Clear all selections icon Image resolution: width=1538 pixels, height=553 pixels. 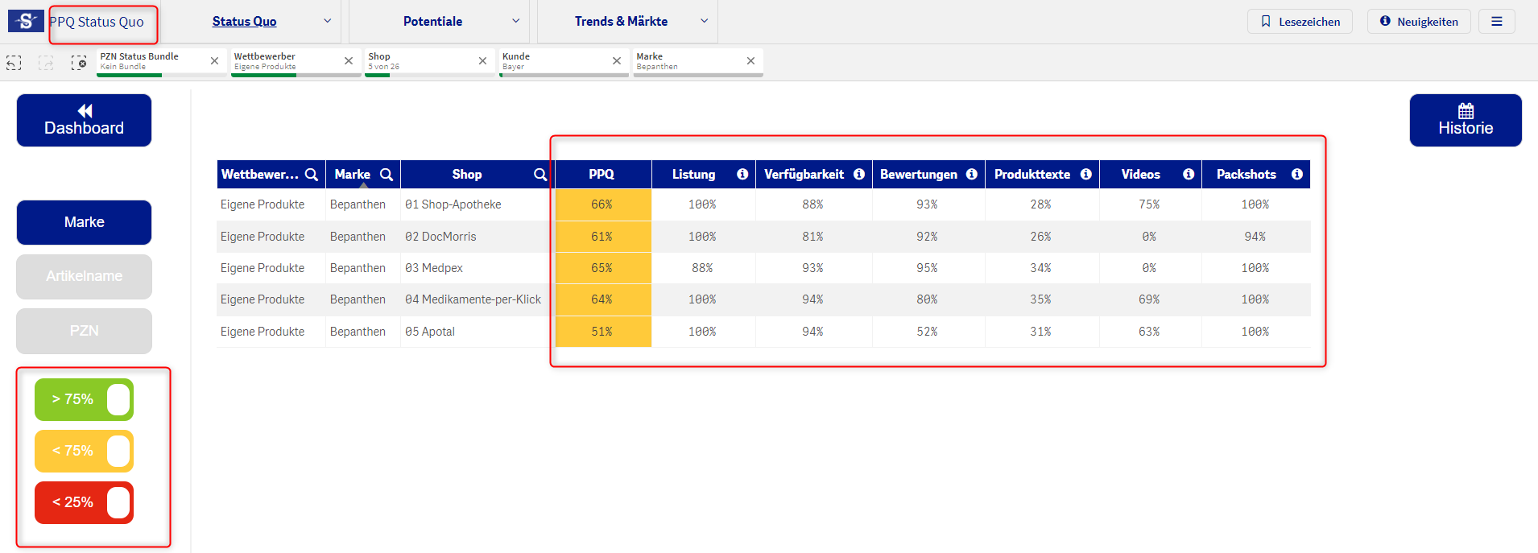tap(79, 63)
